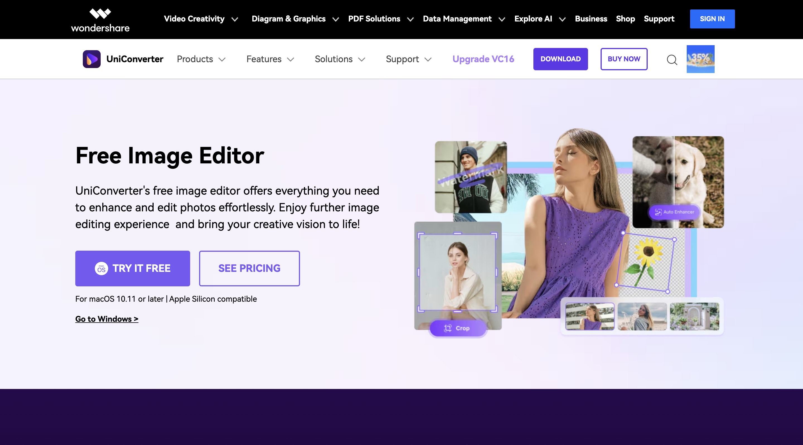
Task: Open PDF Solutions menu item
Action: pos(374,19)
